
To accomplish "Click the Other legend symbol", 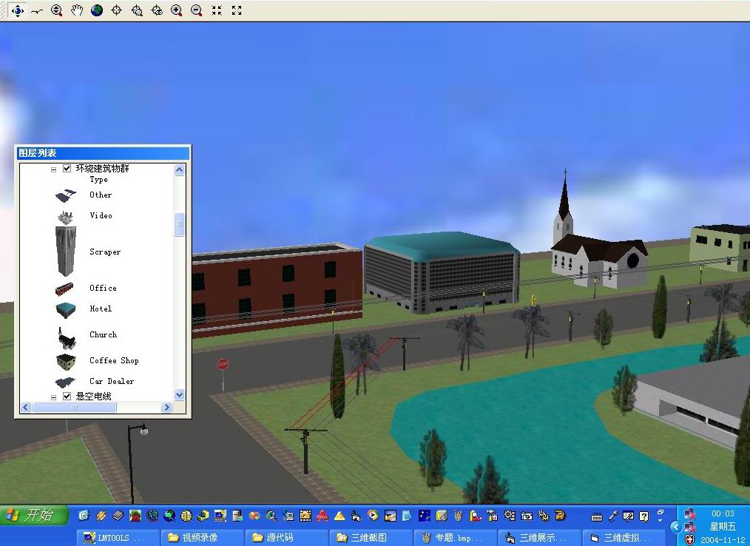I will point(66,196).
